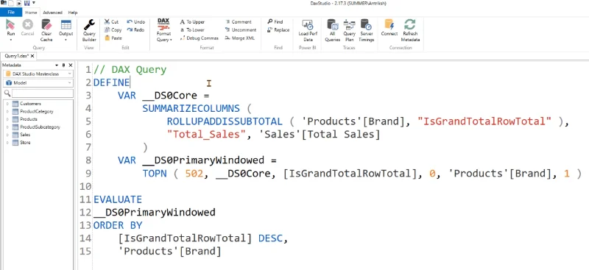This screenshot has width=589, height=270.
Task: Click the DEFINE keyword on line 2
Action: [112, 82]
